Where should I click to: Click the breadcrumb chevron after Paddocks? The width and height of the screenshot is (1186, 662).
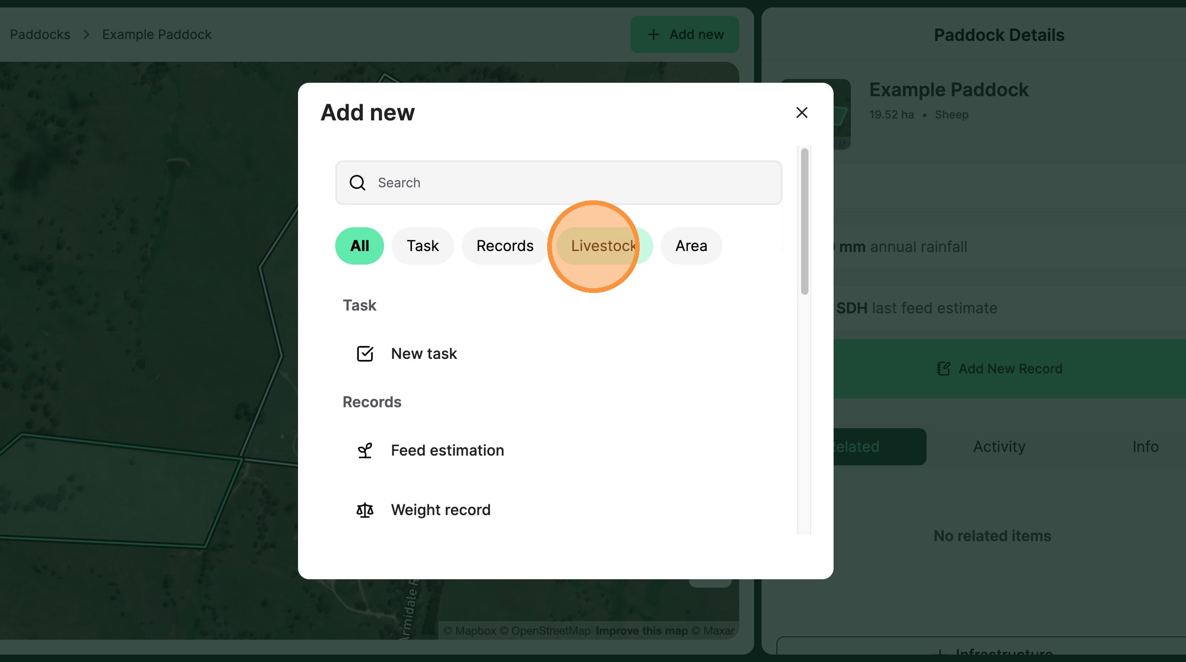pyautogui.click(x=86, y=34)
